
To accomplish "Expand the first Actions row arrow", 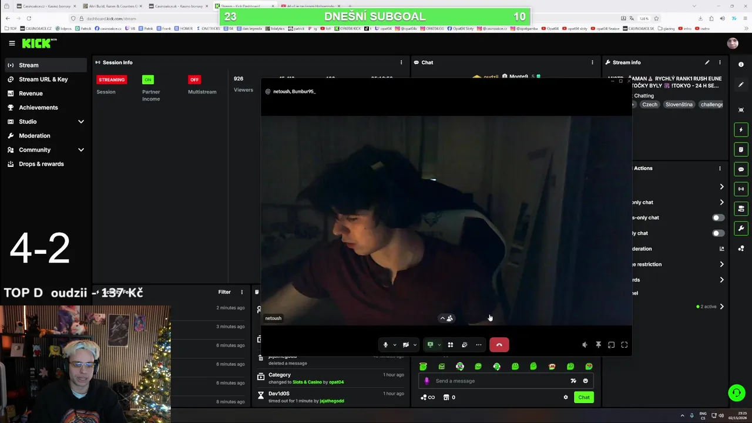I will pos(721,187).
